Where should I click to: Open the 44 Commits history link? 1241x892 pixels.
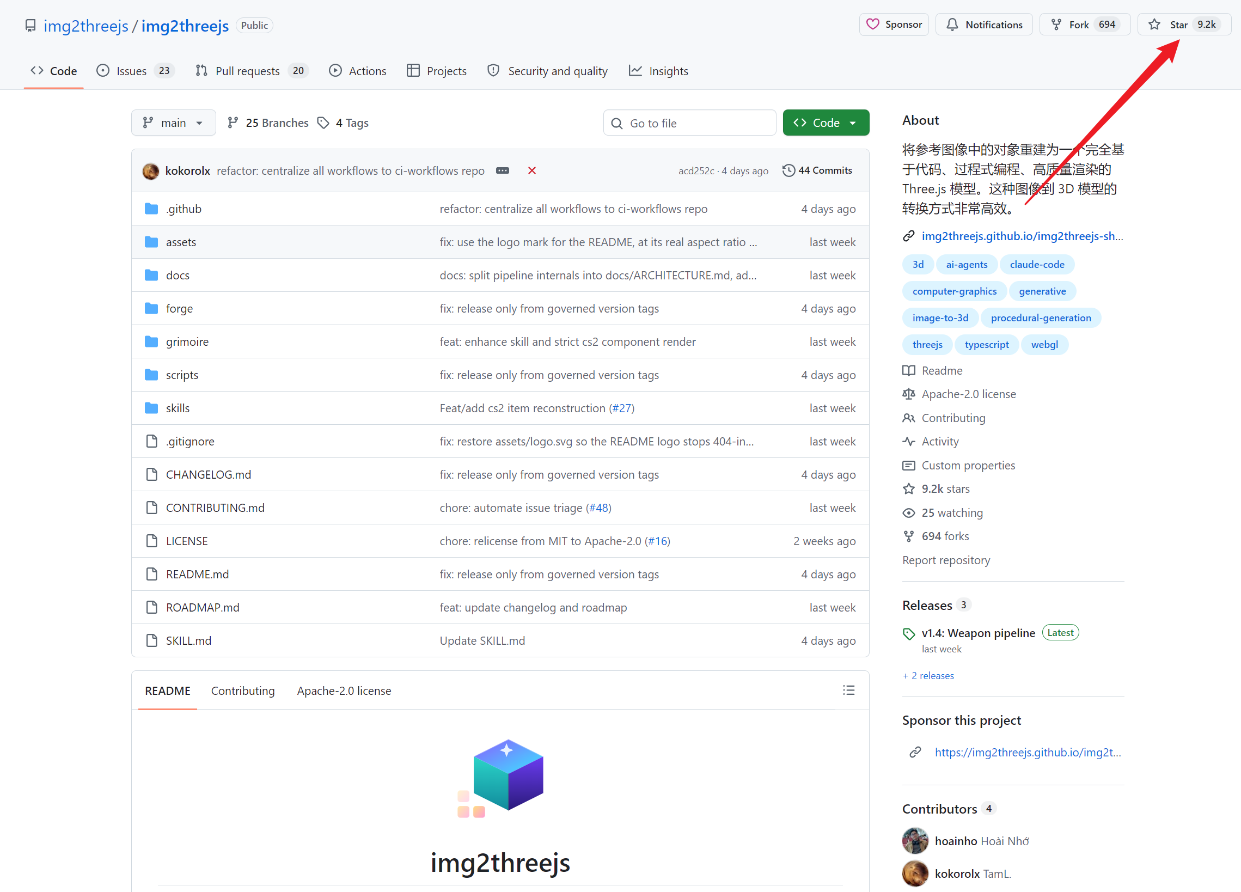817,170
